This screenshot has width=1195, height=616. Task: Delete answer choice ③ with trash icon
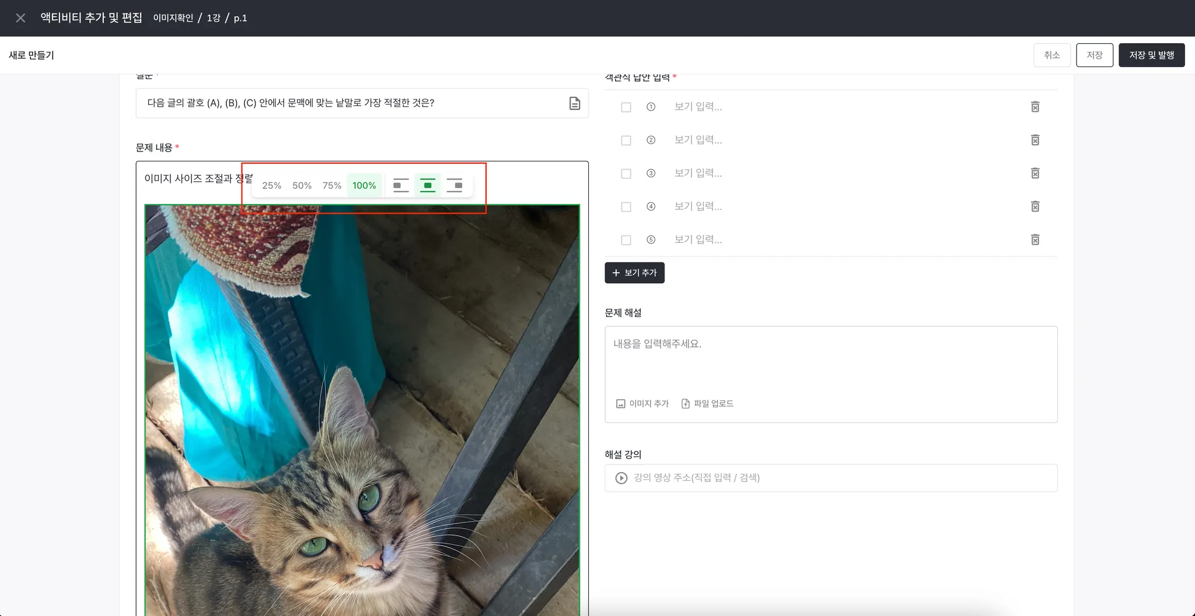[1035, 173]
